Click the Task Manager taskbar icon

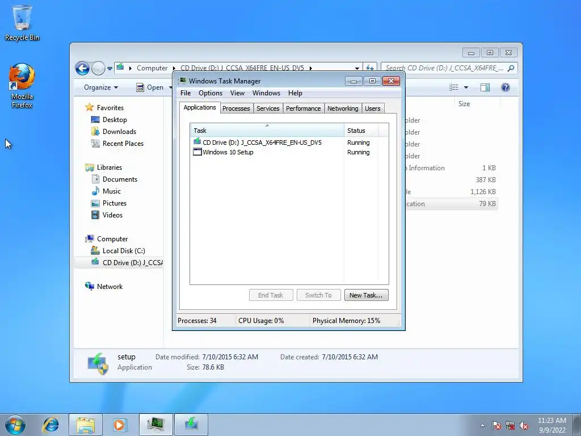tap(156, 425)
